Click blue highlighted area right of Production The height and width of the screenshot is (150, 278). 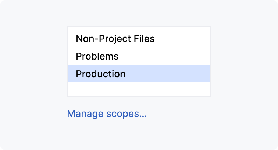169,74
